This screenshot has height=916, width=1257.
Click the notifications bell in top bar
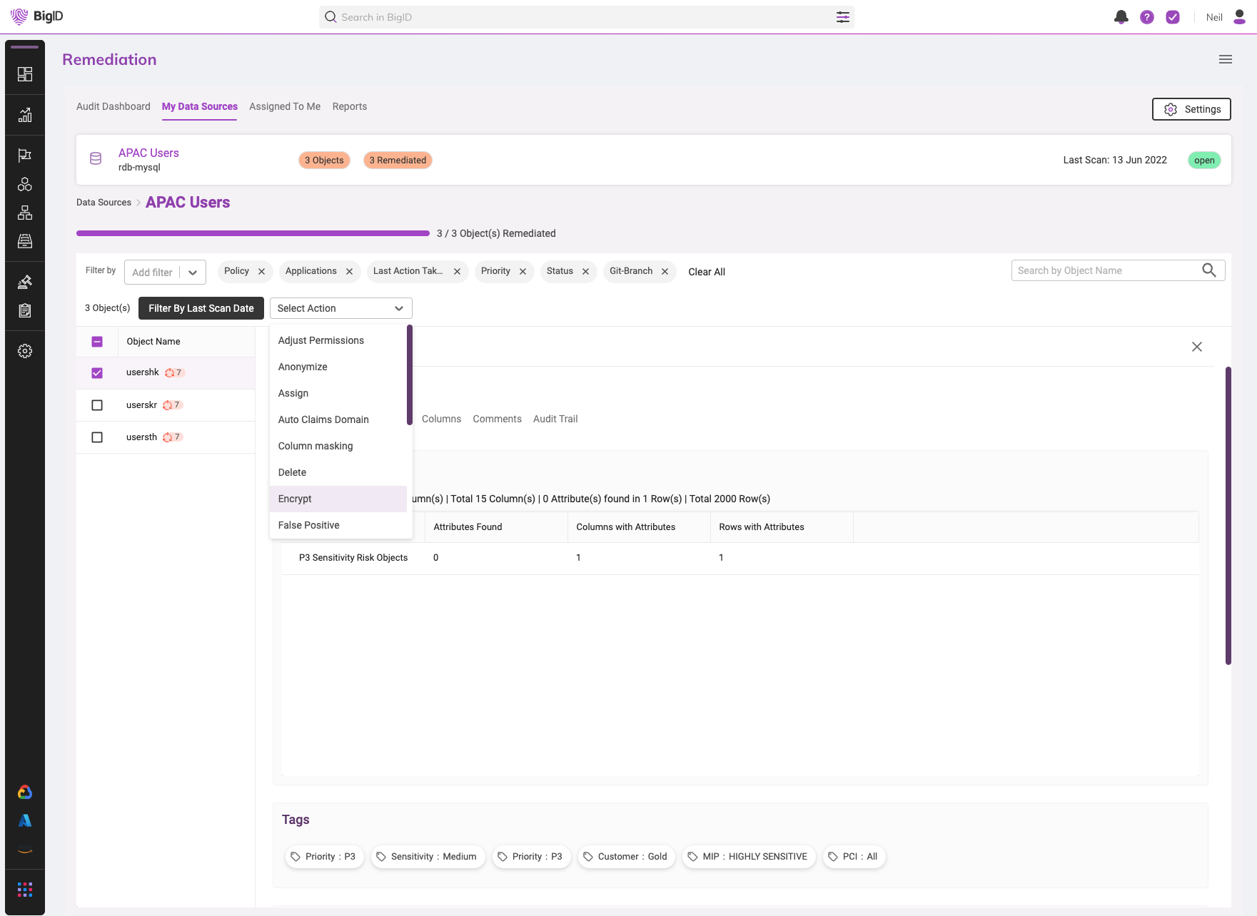[x=1121, y=16]
